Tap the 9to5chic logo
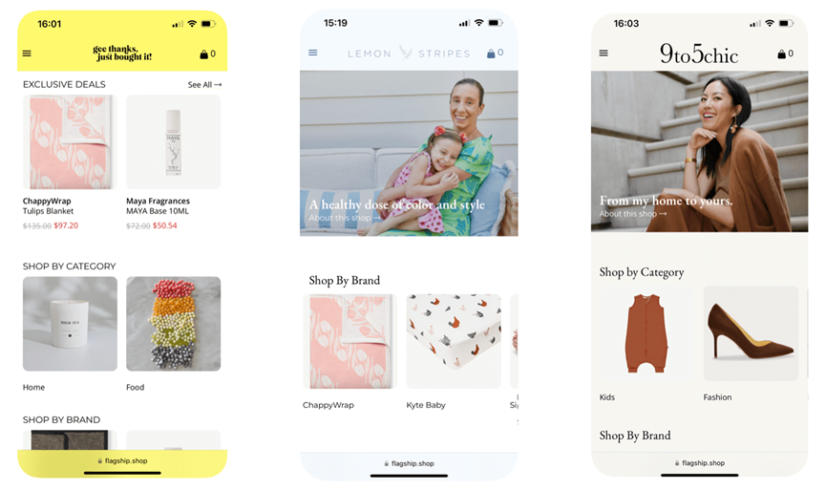This screenshot has width=826, height=490. click(698, 53)
